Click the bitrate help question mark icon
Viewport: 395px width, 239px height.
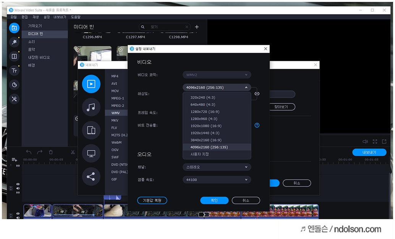(257, 125)
